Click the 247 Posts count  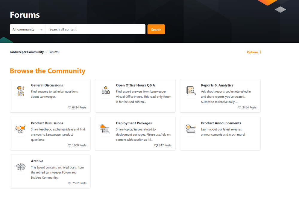(x=165, y=145)
